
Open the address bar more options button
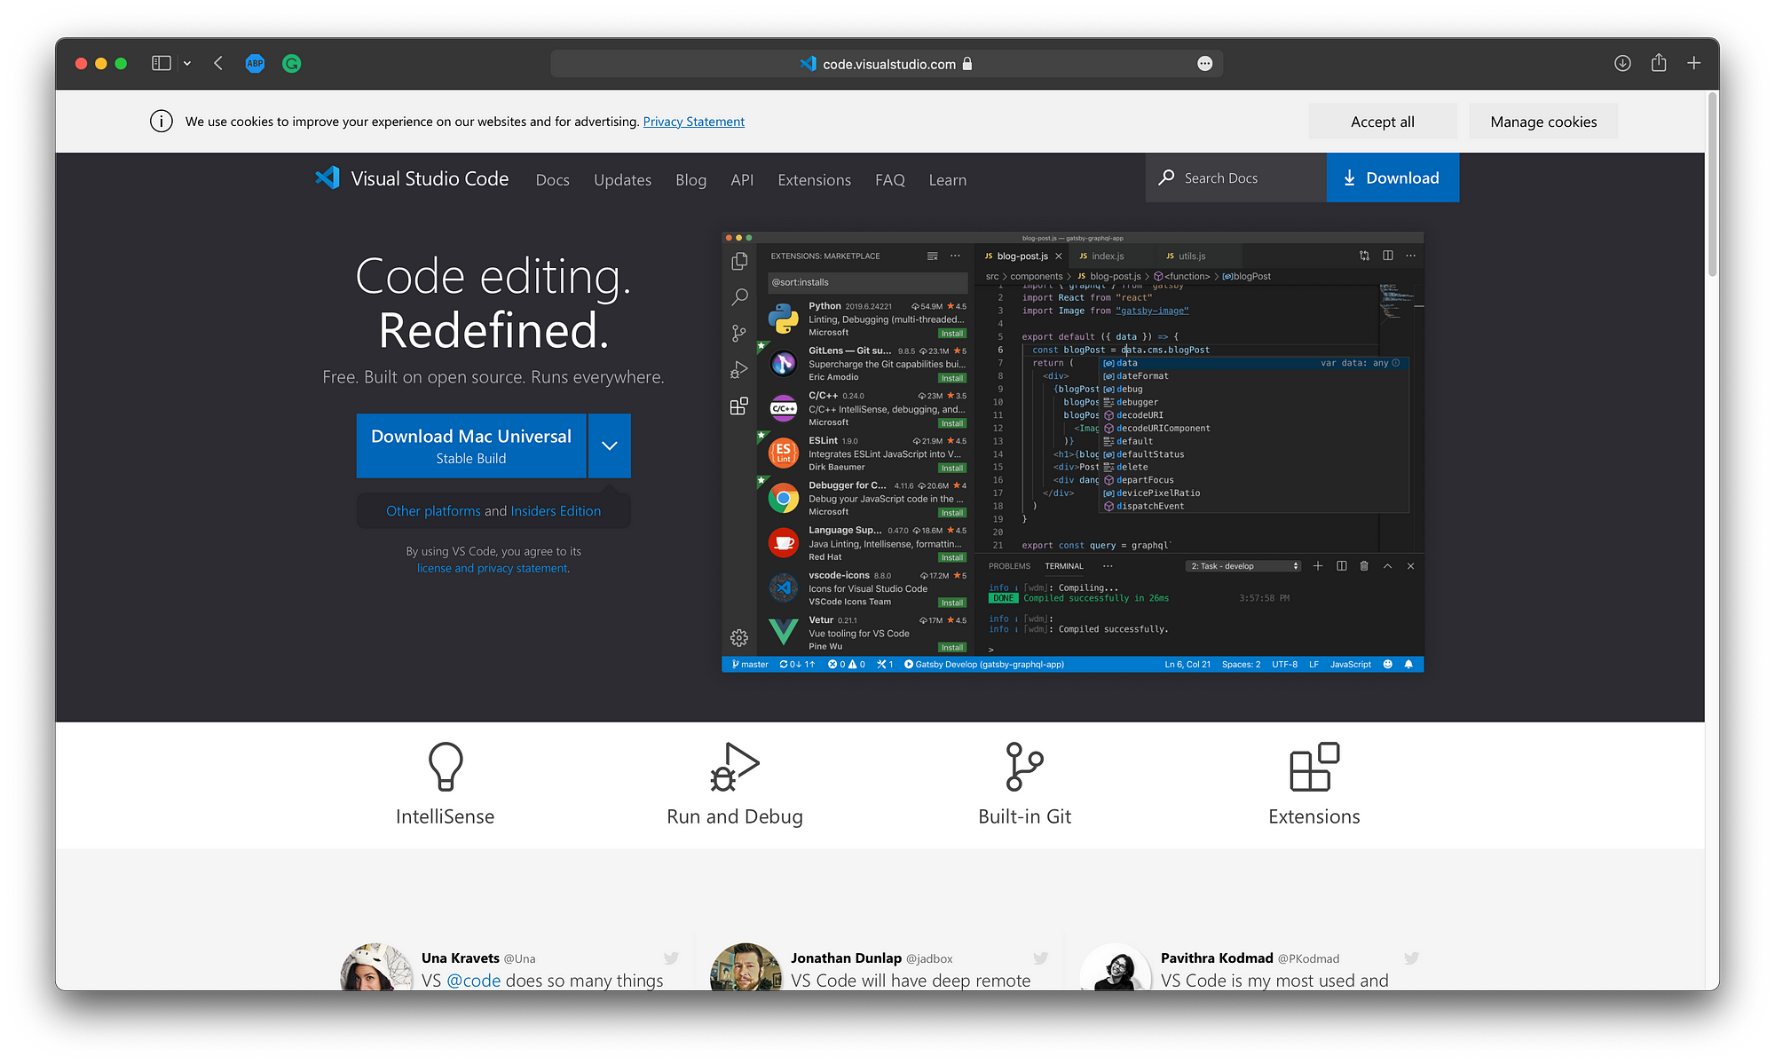(x=1204, y=63)
